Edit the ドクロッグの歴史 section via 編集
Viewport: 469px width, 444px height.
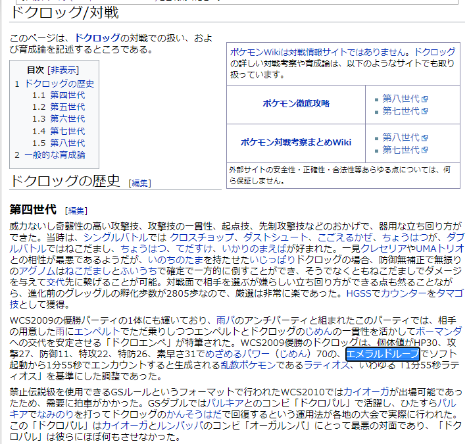tap(140, 183)
